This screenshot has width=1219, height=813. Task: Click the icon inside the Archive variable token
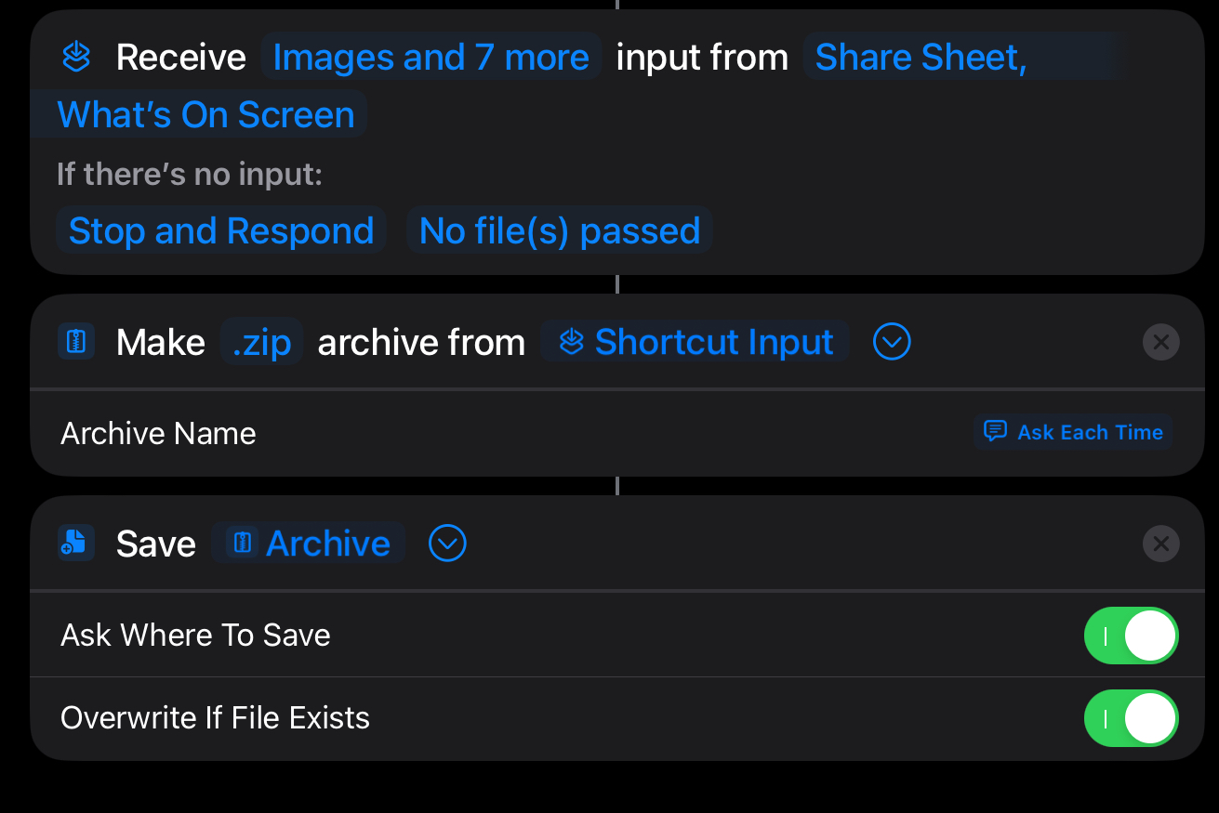click(x=243, y=544)
